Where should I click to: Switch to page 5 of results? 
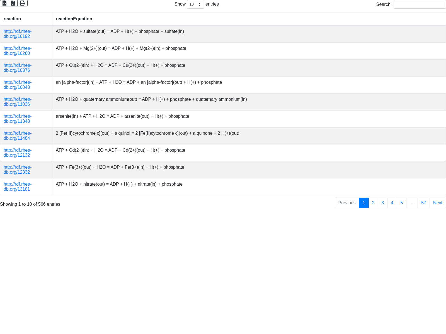pyautogui.click(x=402, y=203)
